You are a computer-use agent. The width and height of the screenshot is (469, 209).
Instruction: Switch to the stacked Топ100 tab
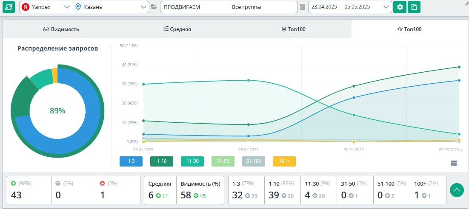point(293,29)
